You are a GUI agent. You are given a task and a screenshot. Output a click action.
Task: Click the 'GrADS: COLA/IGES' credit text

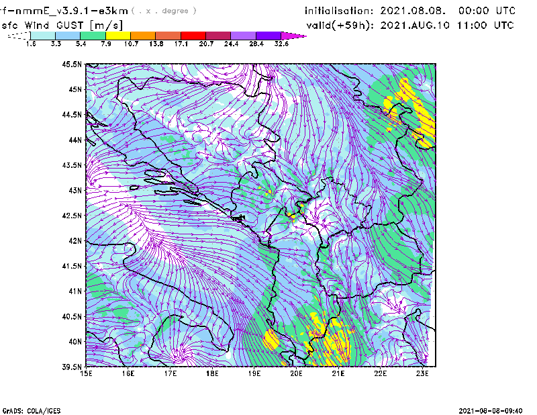32,411
